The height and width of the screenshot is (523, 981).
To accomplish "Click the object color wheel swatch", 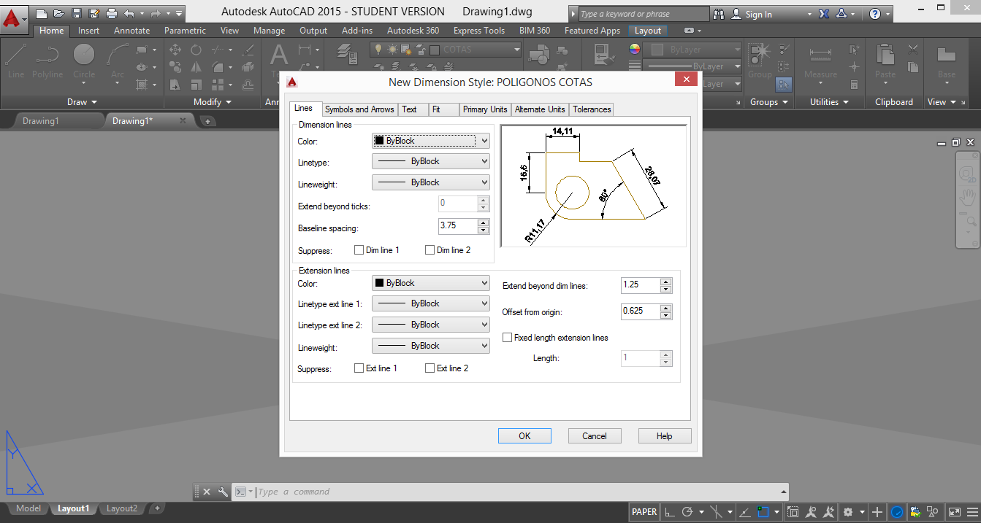I will (634, 49).
